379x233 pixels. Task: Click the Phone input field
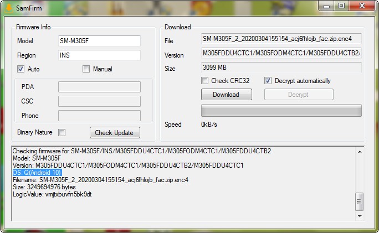click(x=99, y=116)
